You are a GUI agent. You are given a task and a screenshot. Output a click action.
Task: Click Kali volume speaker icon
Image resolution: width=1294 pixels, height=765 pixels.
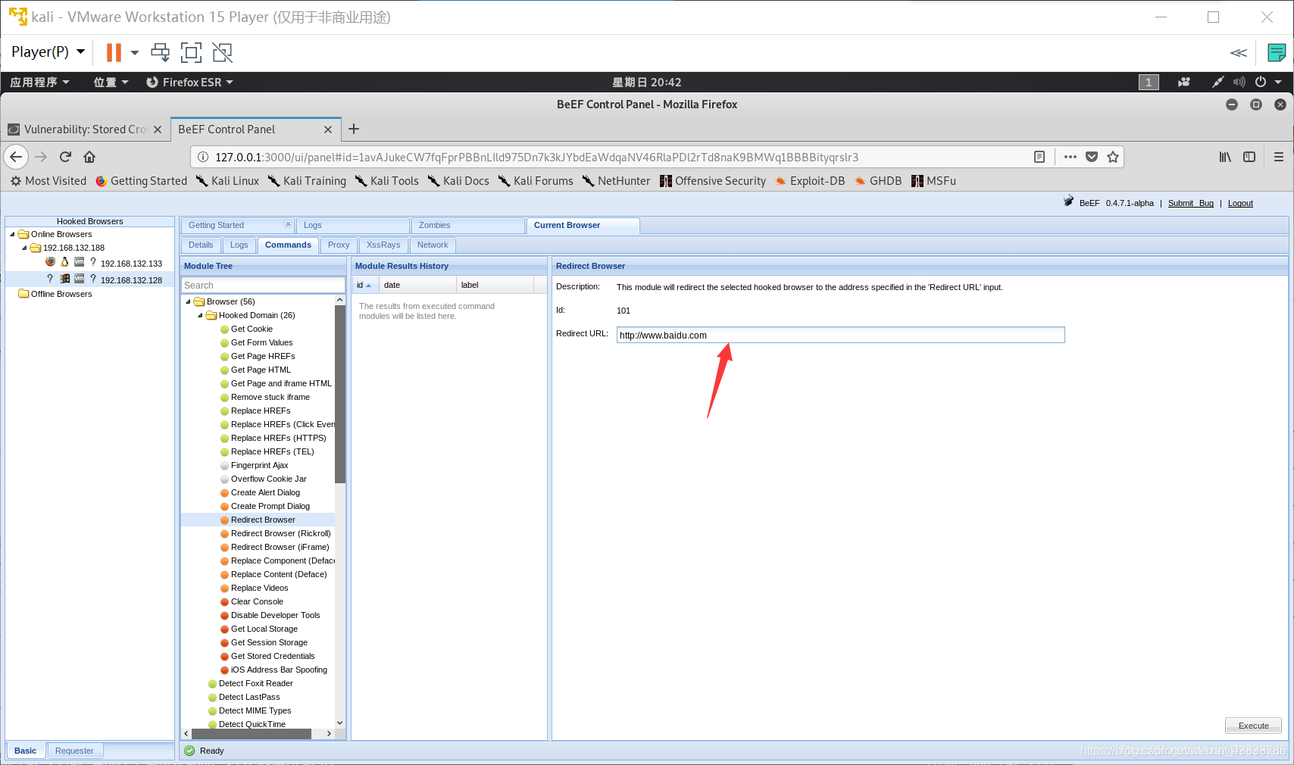[1239, 82]
